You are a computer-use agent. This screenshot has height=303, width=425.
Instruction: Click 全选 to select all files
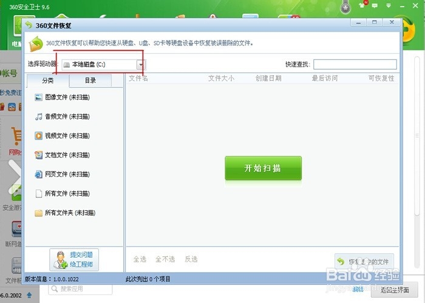tap(140, 259)
